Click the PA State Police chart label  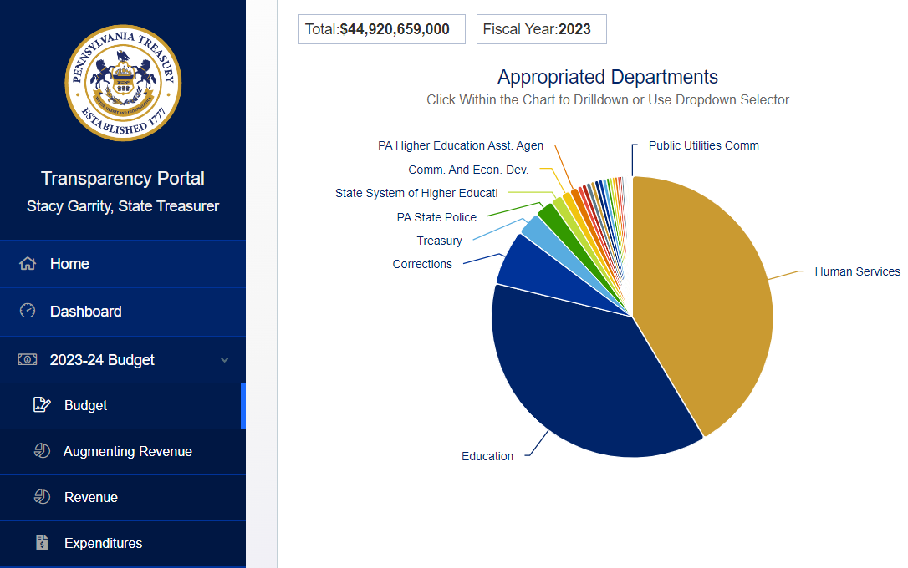click(436, 216)
